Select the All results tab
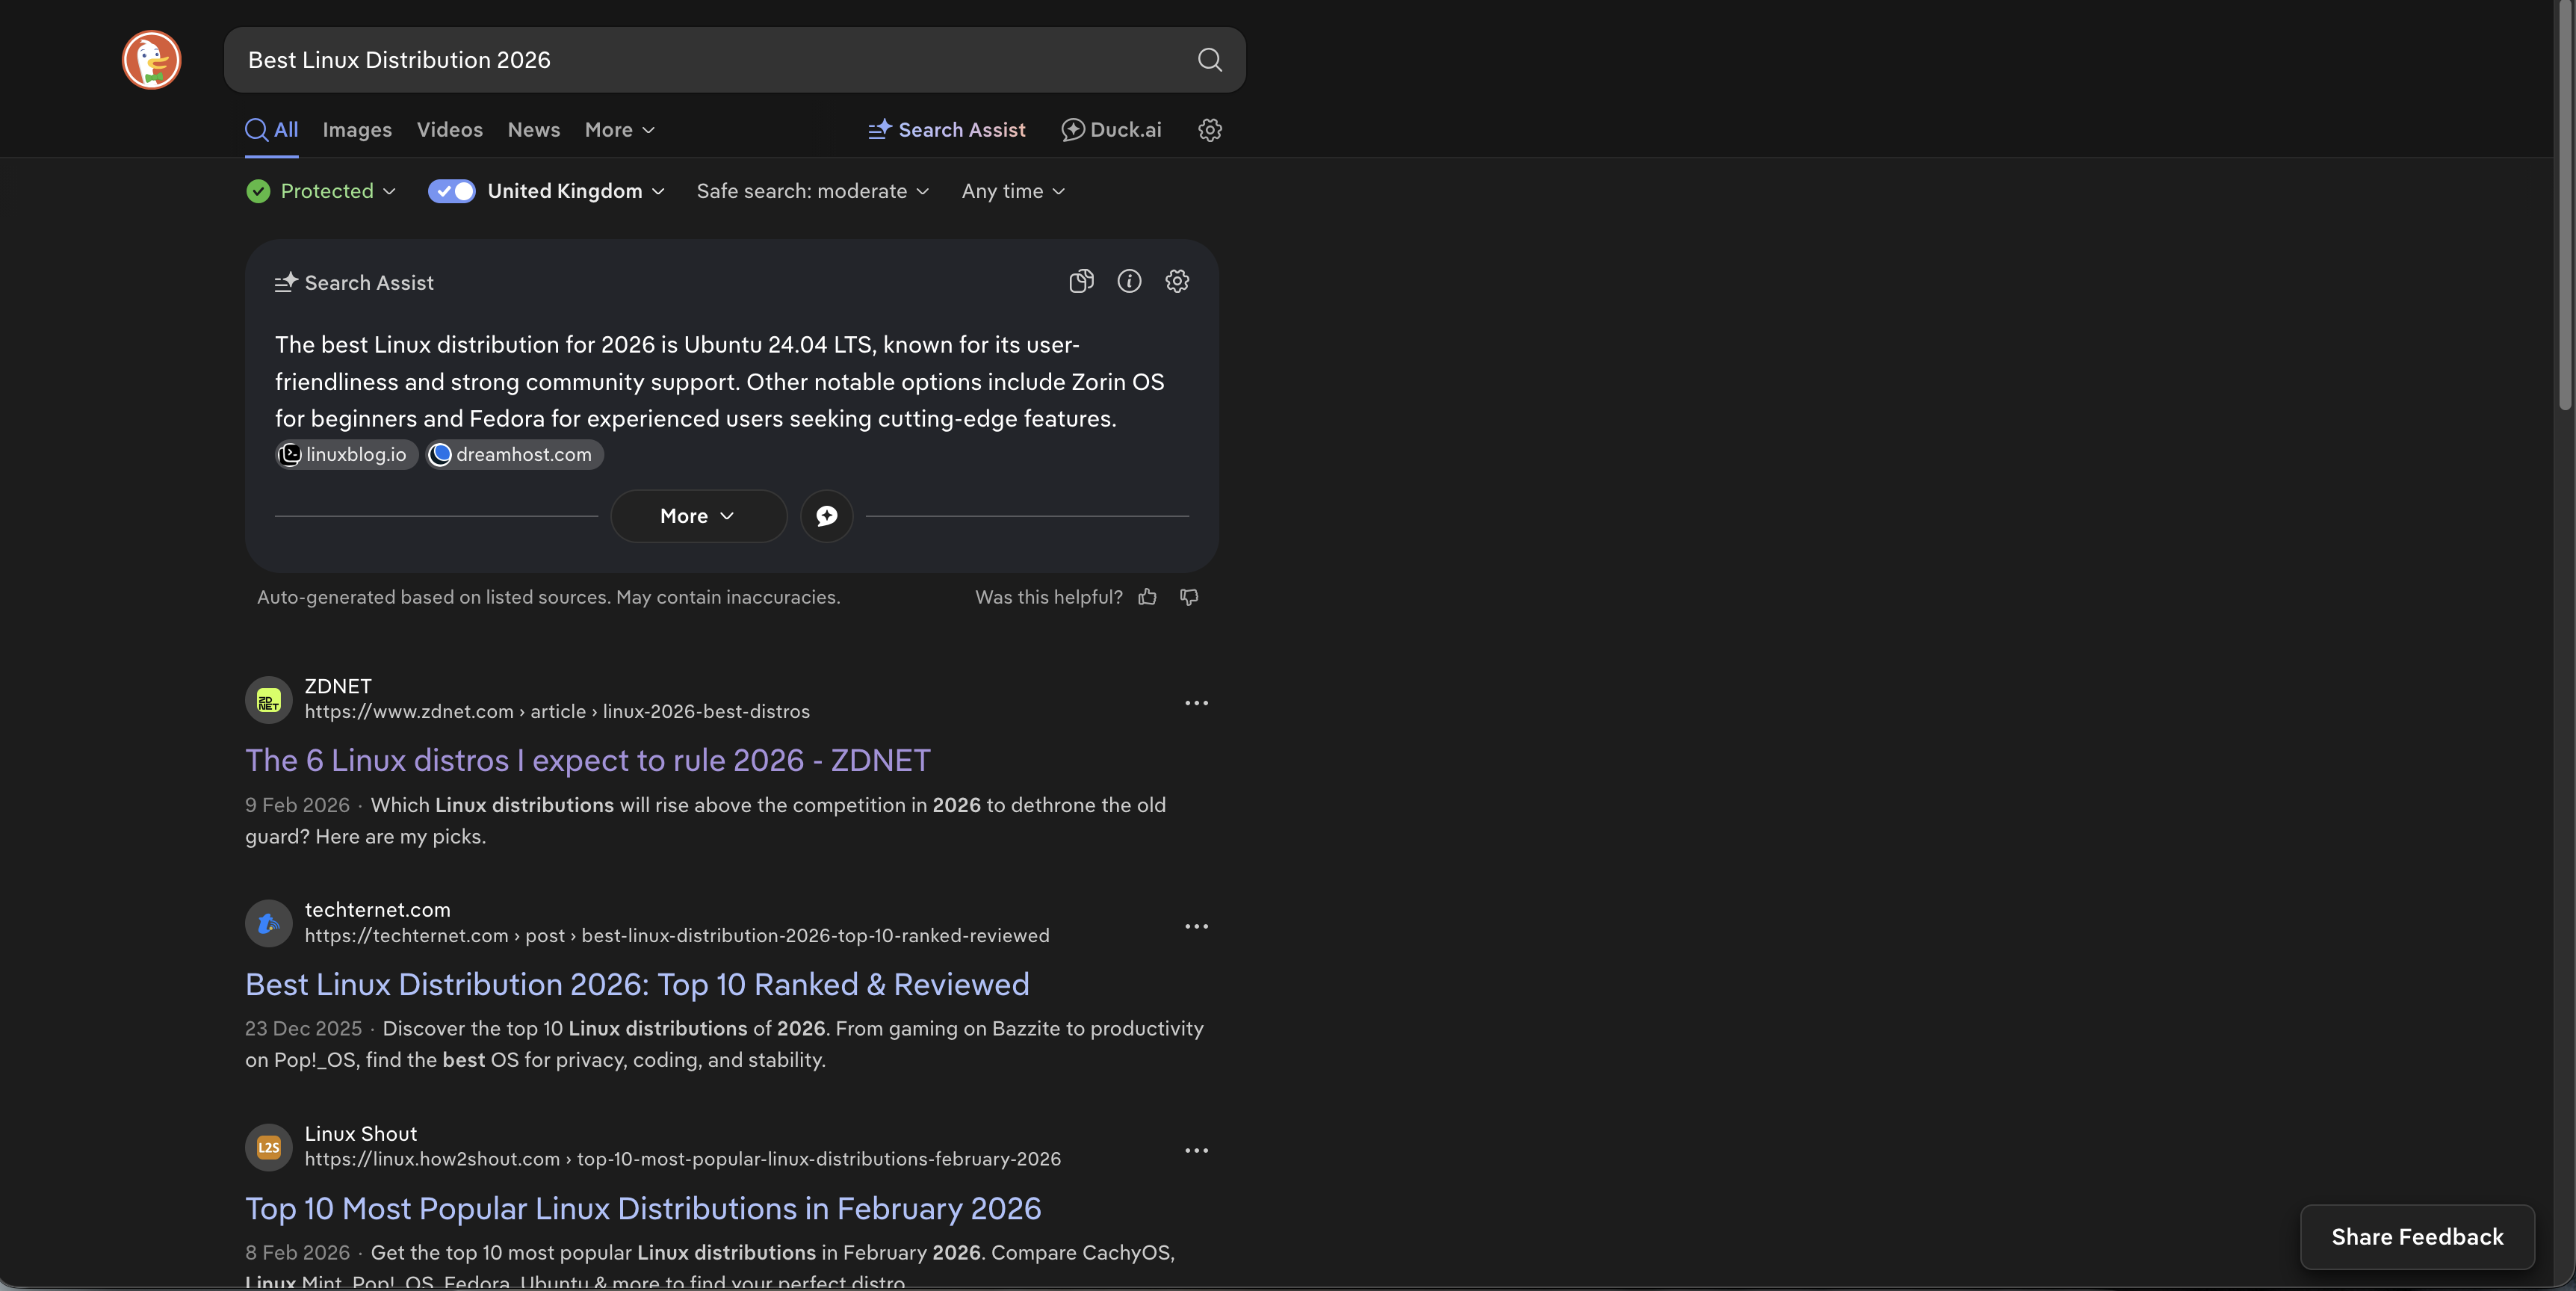This screenshot has width=2576, height=1291. 272,130
